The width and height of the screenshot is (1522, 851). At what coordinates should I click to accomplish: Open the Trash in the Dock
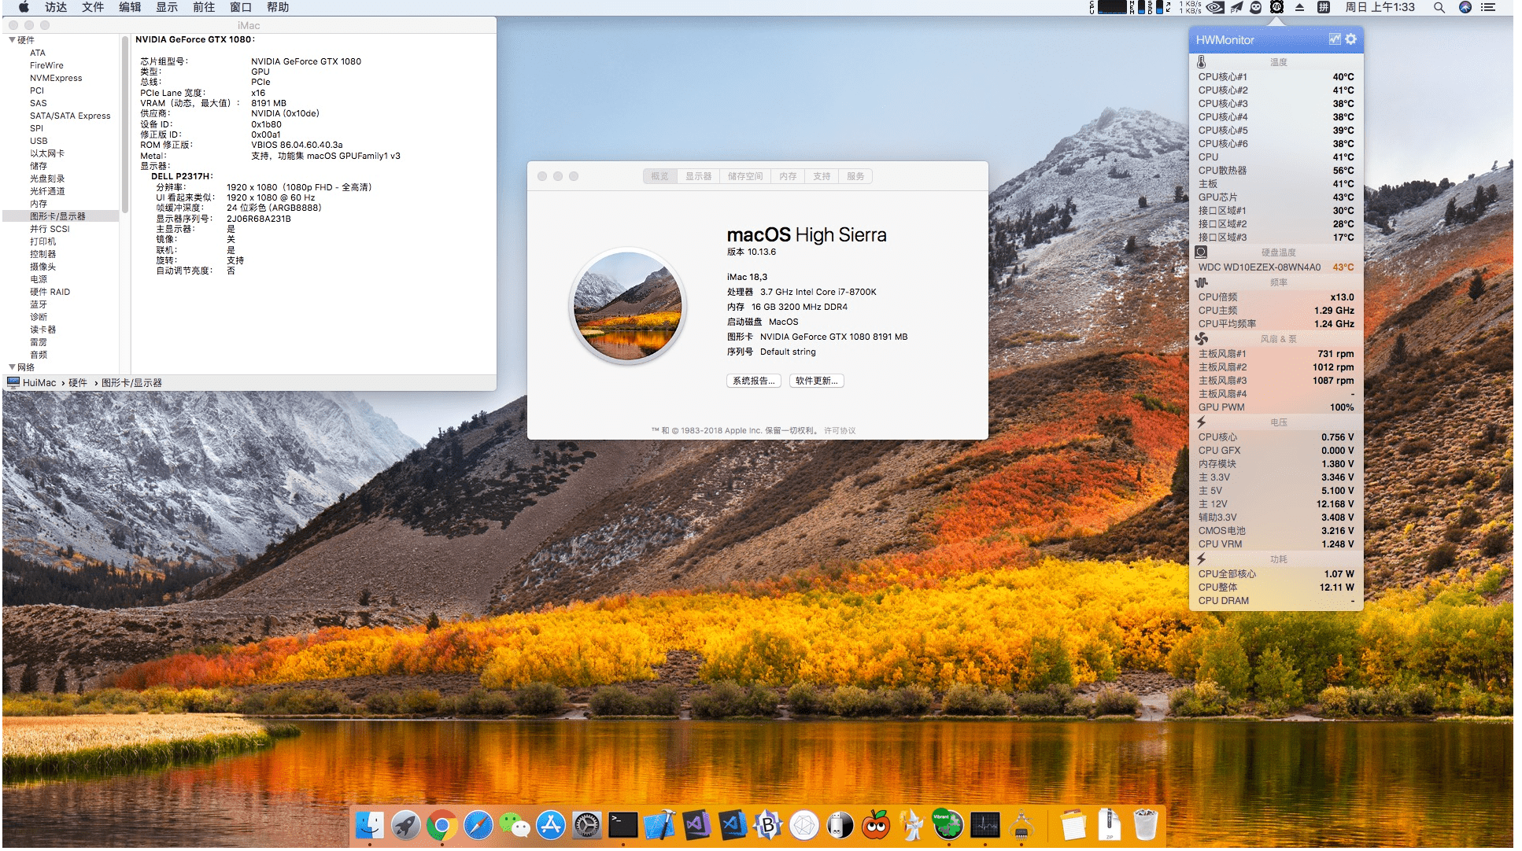coord(1146,825)
